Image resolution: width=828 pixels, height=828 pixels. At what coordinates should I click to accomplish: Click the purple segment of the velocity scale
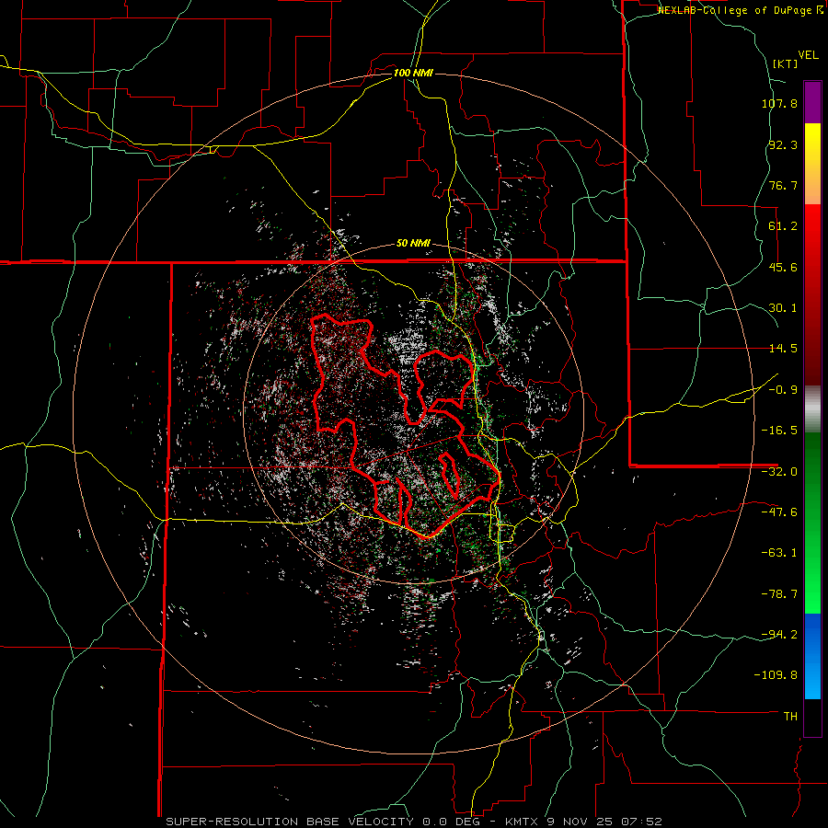[812, 102]
